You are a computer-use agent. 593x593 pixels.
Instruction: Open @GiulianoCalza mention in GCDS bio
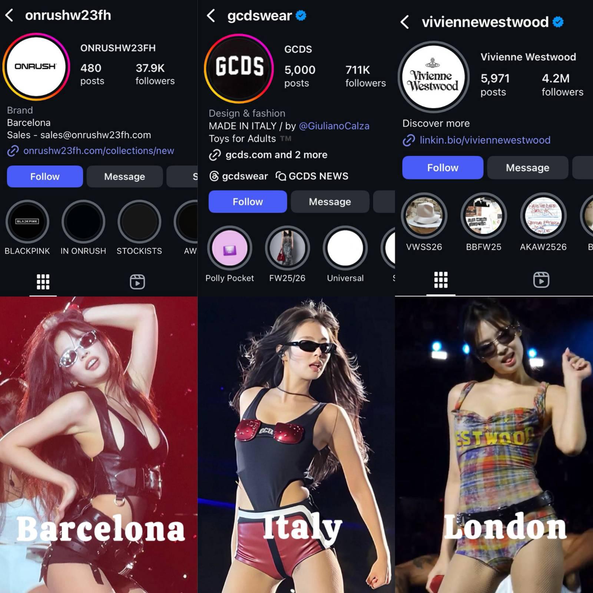coord(334,126)
